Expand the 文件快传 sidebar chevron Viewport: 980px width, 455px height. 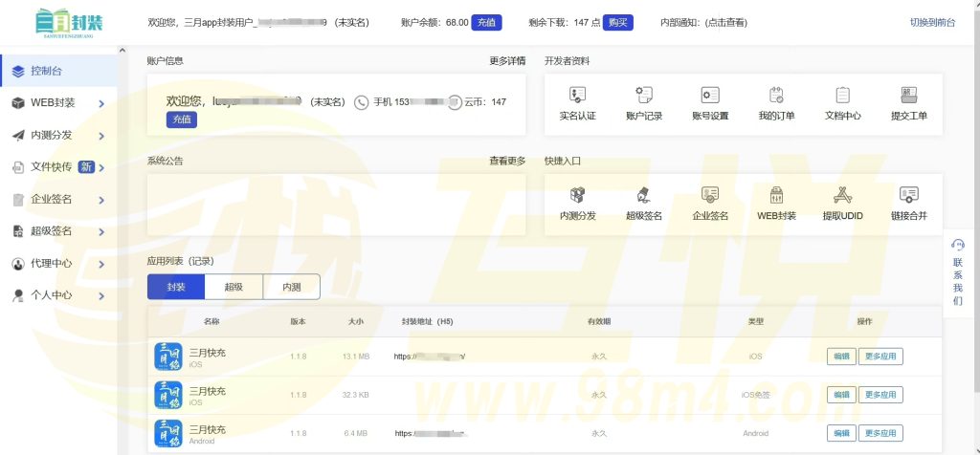coord(101,168)
